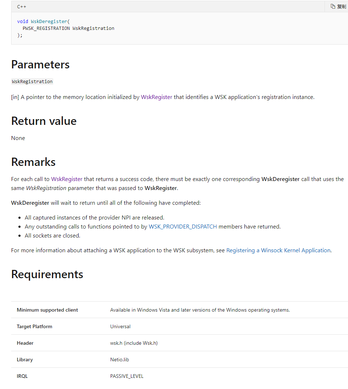Click the wsk.h header value cell

click(x=134, y=343)
